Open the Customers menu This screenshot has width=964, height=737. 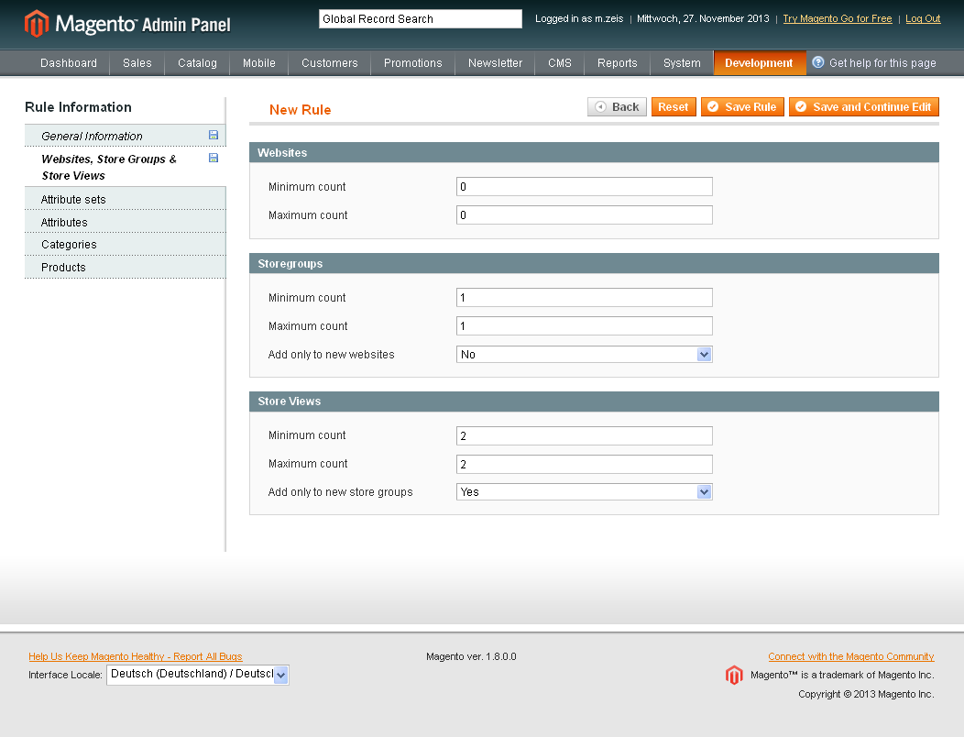[x=330, y=62]
